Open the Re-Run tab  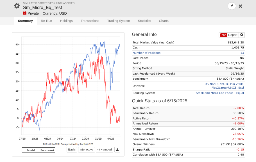[46, 21]
